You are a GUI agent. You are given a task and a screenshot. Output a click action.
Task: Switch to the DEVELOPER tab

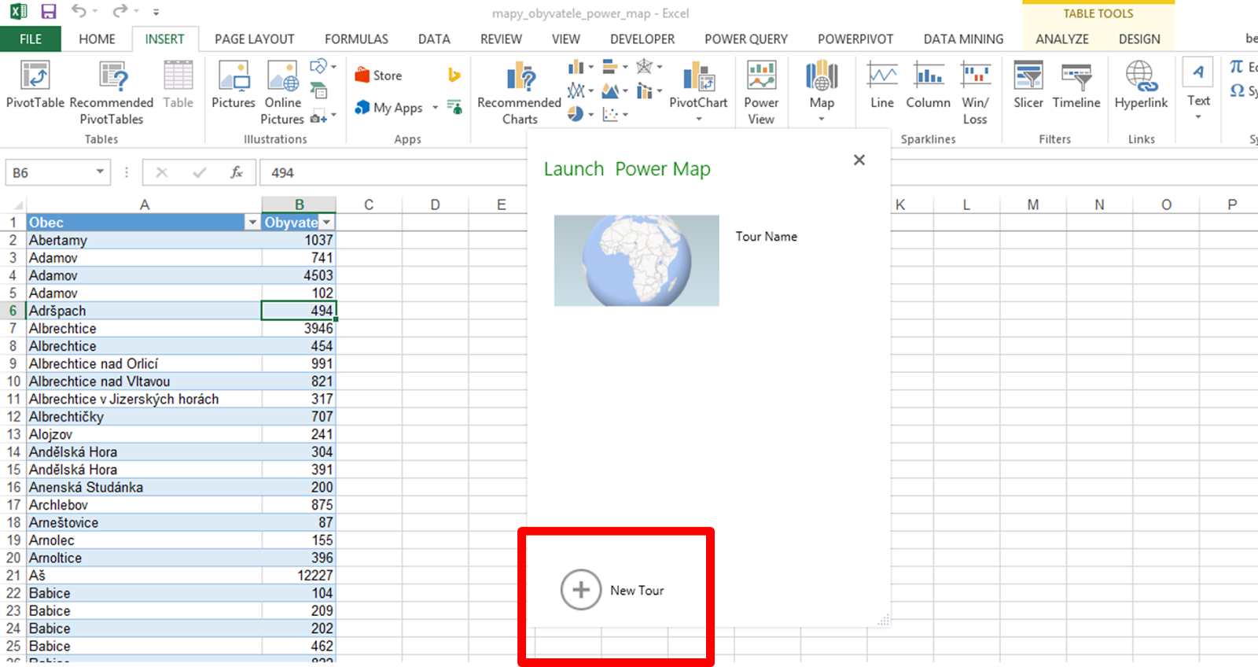pyautogui.click(x=642, y=39)
